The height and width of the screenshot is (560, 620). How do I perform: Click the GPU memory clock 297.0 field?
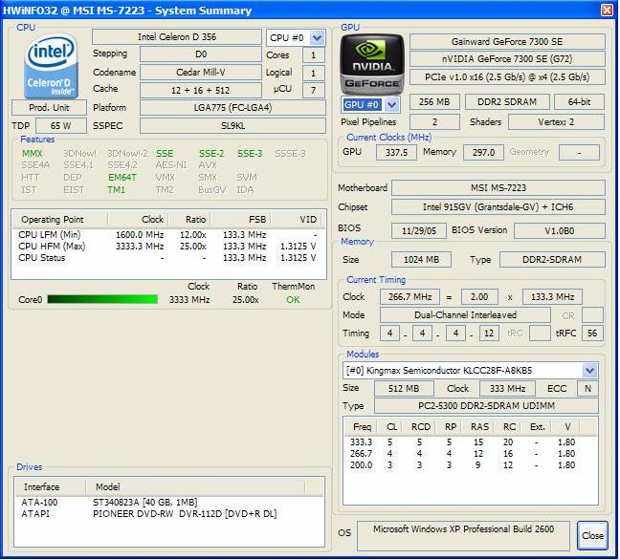483,153
